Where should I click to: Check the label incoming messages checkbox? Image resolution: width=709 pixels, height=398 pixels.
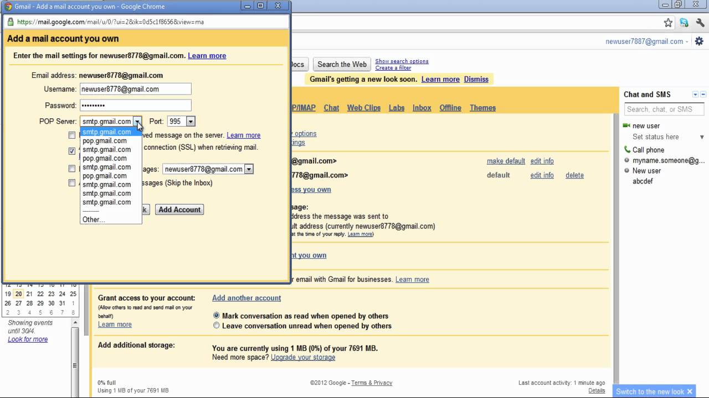(x=72, y=169)
